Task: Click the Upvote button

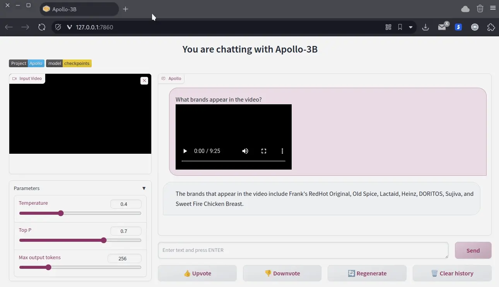Action: coord(197,273)
